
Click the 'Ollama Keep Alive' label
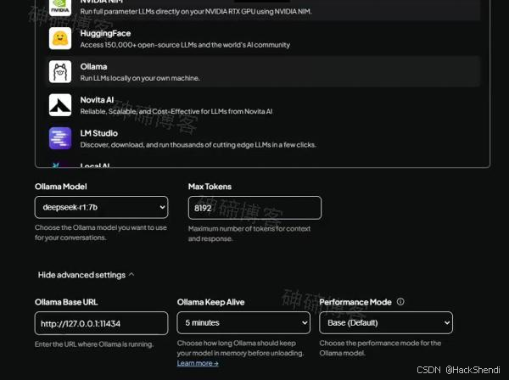point(210,302)
